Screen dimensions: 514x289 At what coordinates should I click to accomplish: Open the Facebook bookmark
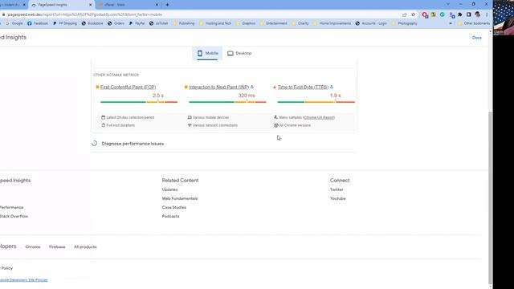(38, 23)
